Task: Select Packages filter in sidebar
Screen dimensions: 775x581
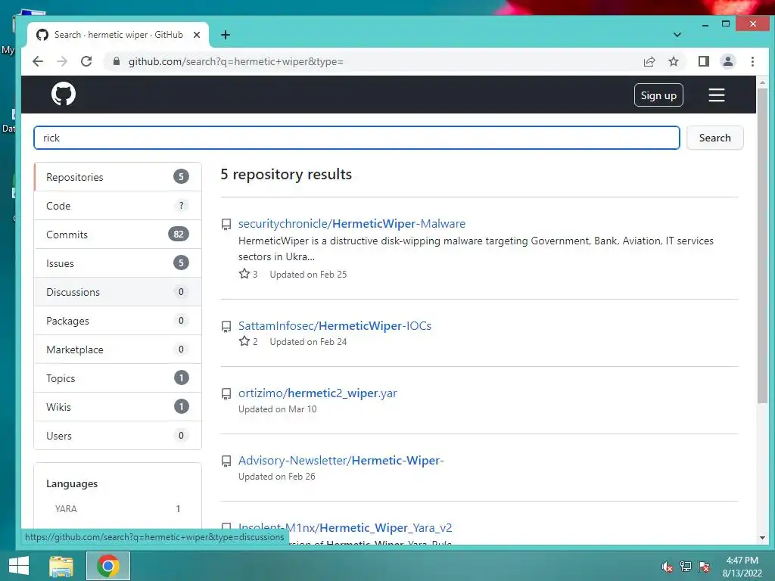Action: click(117, 320)
